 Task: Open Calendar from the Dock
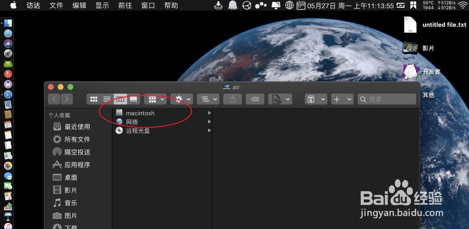point(8,125)
